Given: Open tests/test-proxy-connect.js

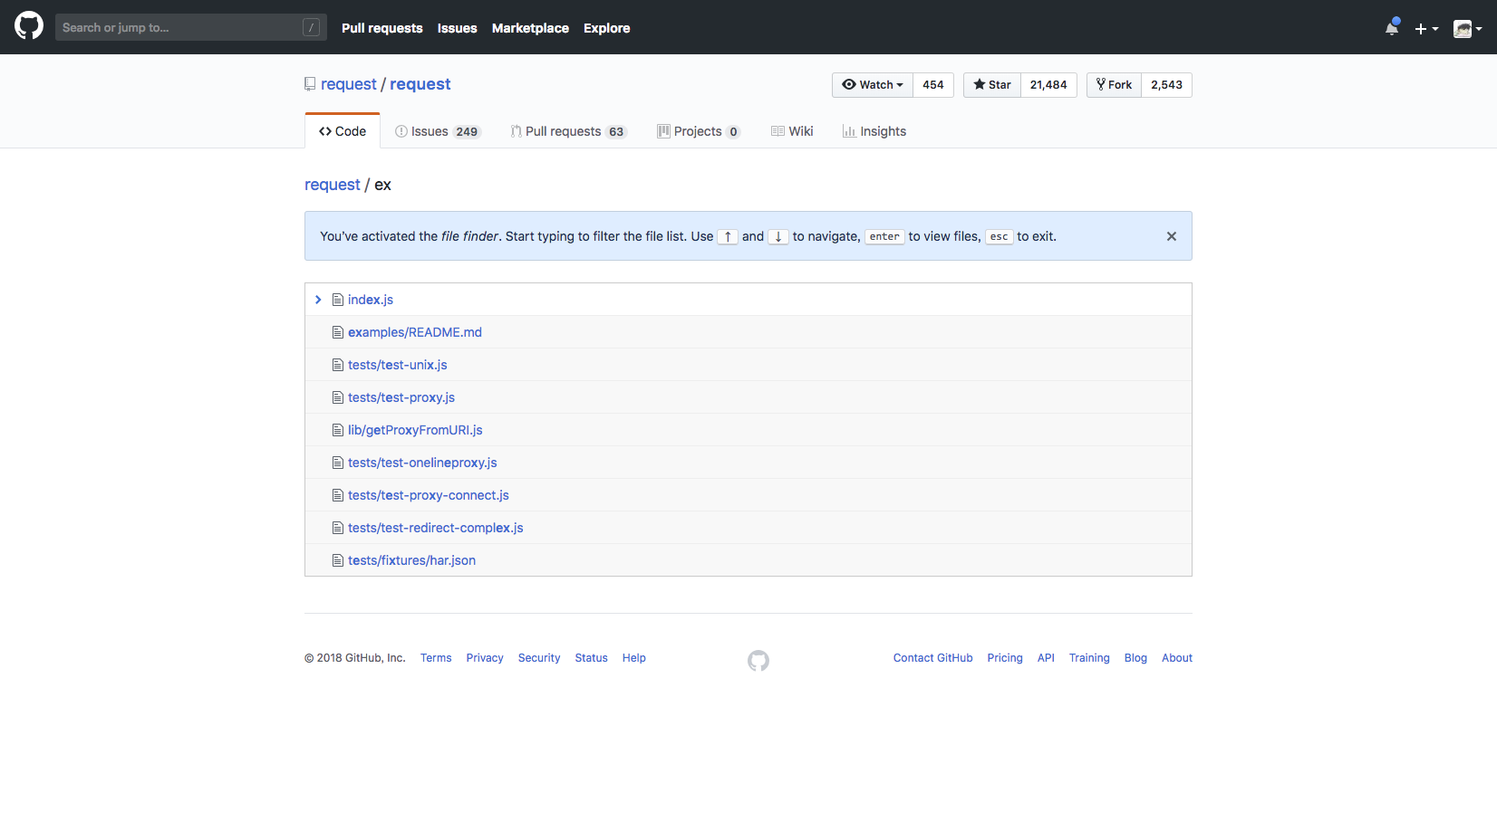Looking at the screenshot, I should pos(429,495).
